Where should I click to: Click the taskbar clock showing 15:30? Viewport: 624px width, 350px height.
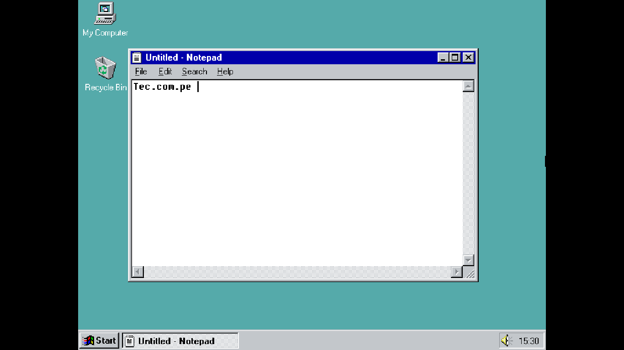[529, 341]
